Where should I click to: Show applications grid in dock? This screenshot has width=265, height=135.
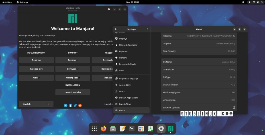(x=95, y=128)
